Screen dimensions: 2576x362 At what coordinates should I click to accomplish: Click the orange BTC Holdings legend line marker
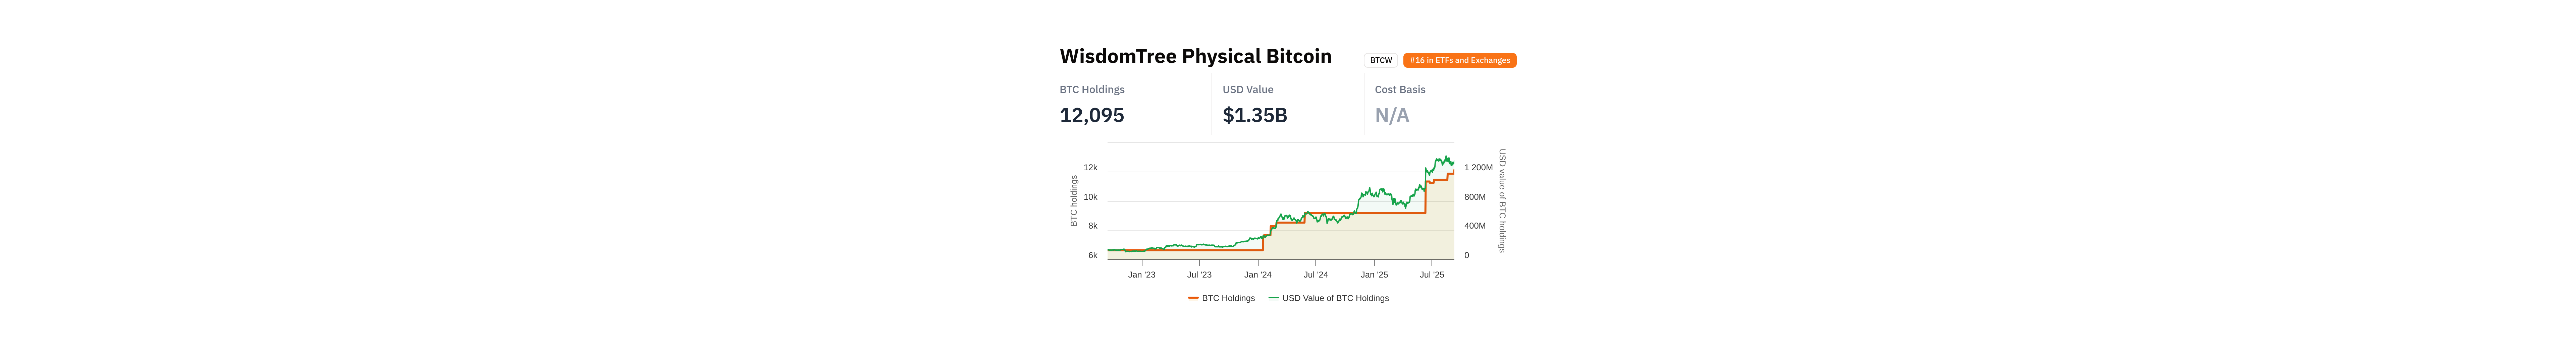(1193, 298)
